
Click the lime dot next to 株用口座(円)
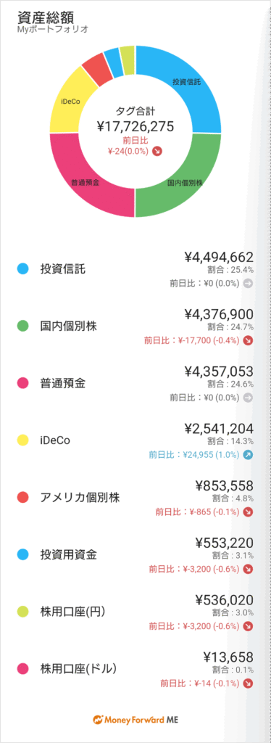(x=22, y=612)
